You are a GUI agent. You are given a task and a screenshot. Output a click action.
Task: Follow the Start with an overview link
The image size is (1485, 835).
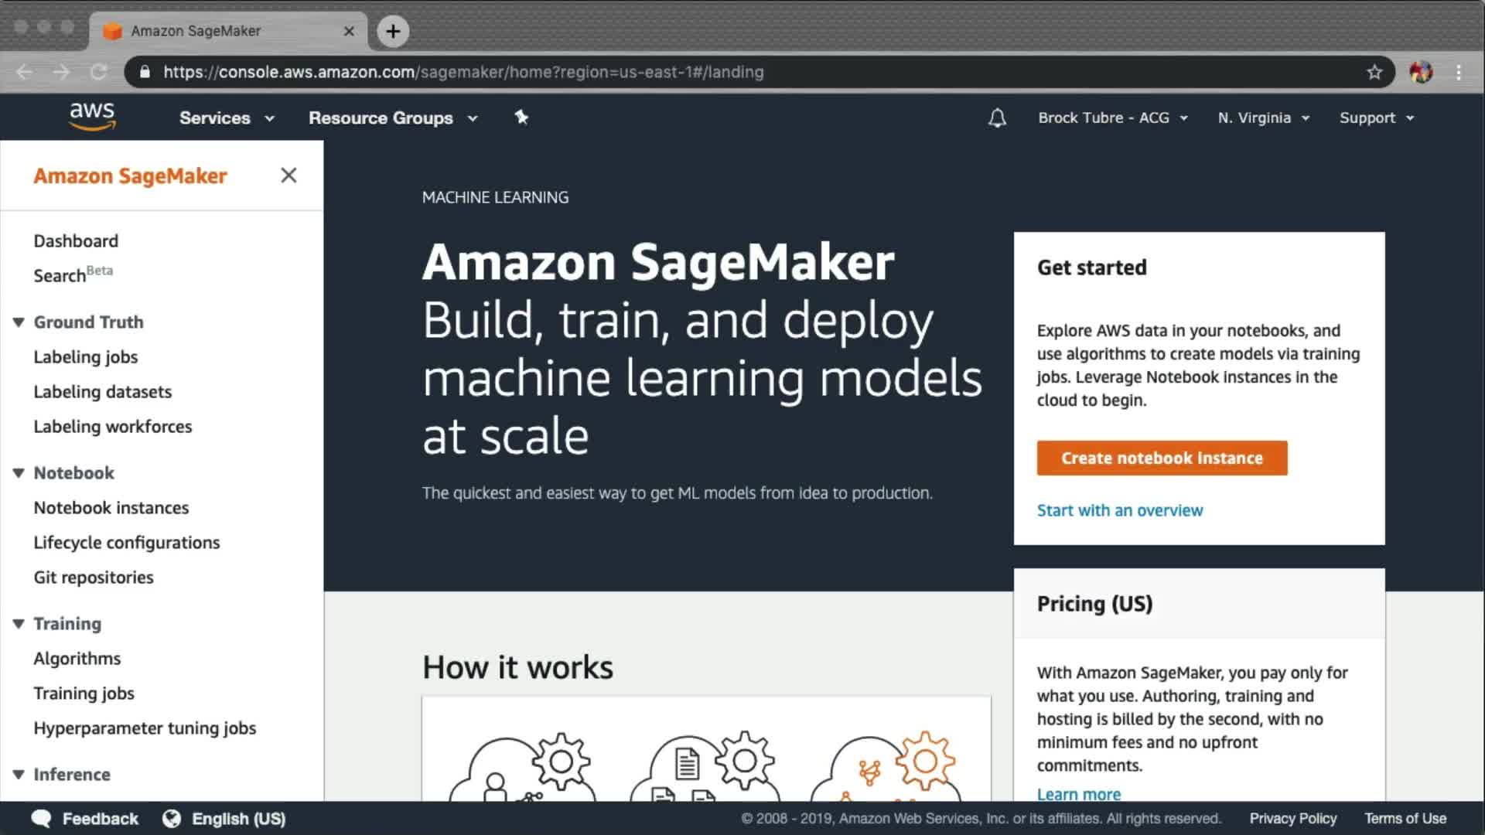click(1119, 510)
